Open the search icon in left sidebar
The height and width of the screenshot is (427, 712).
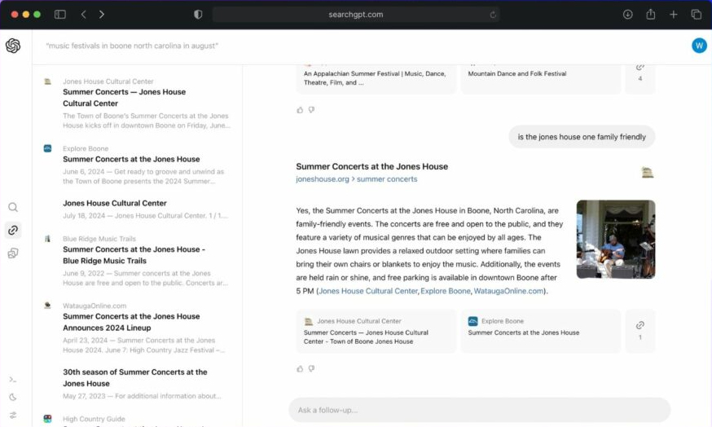coord(13,207)
